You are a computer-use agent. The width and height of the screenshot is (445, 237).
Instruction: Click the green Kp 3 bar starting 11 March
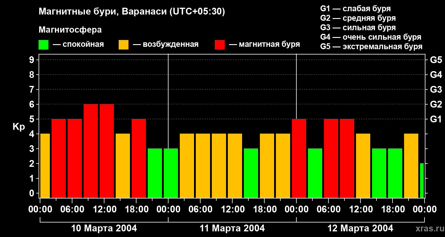click(x=171, y=173)
